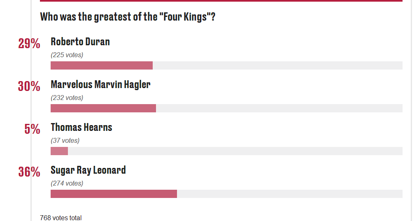This screenshot has width=419, height=221.
Task: Click the (274 votes) count text
Action: (x=67, y=183)
